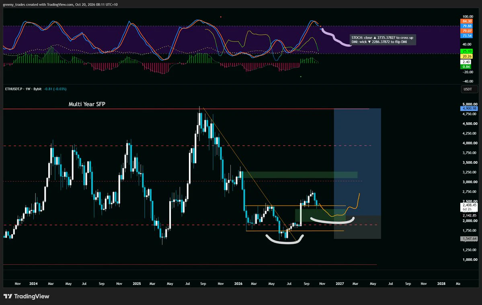Click the 2024 label on time axis

[x=33, y=284]
